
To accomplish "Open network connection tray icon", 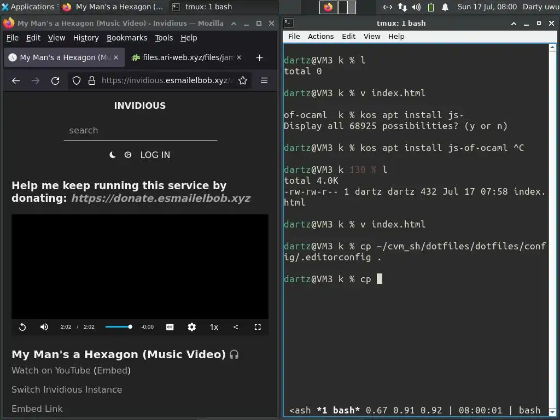I will coord(388,7).
